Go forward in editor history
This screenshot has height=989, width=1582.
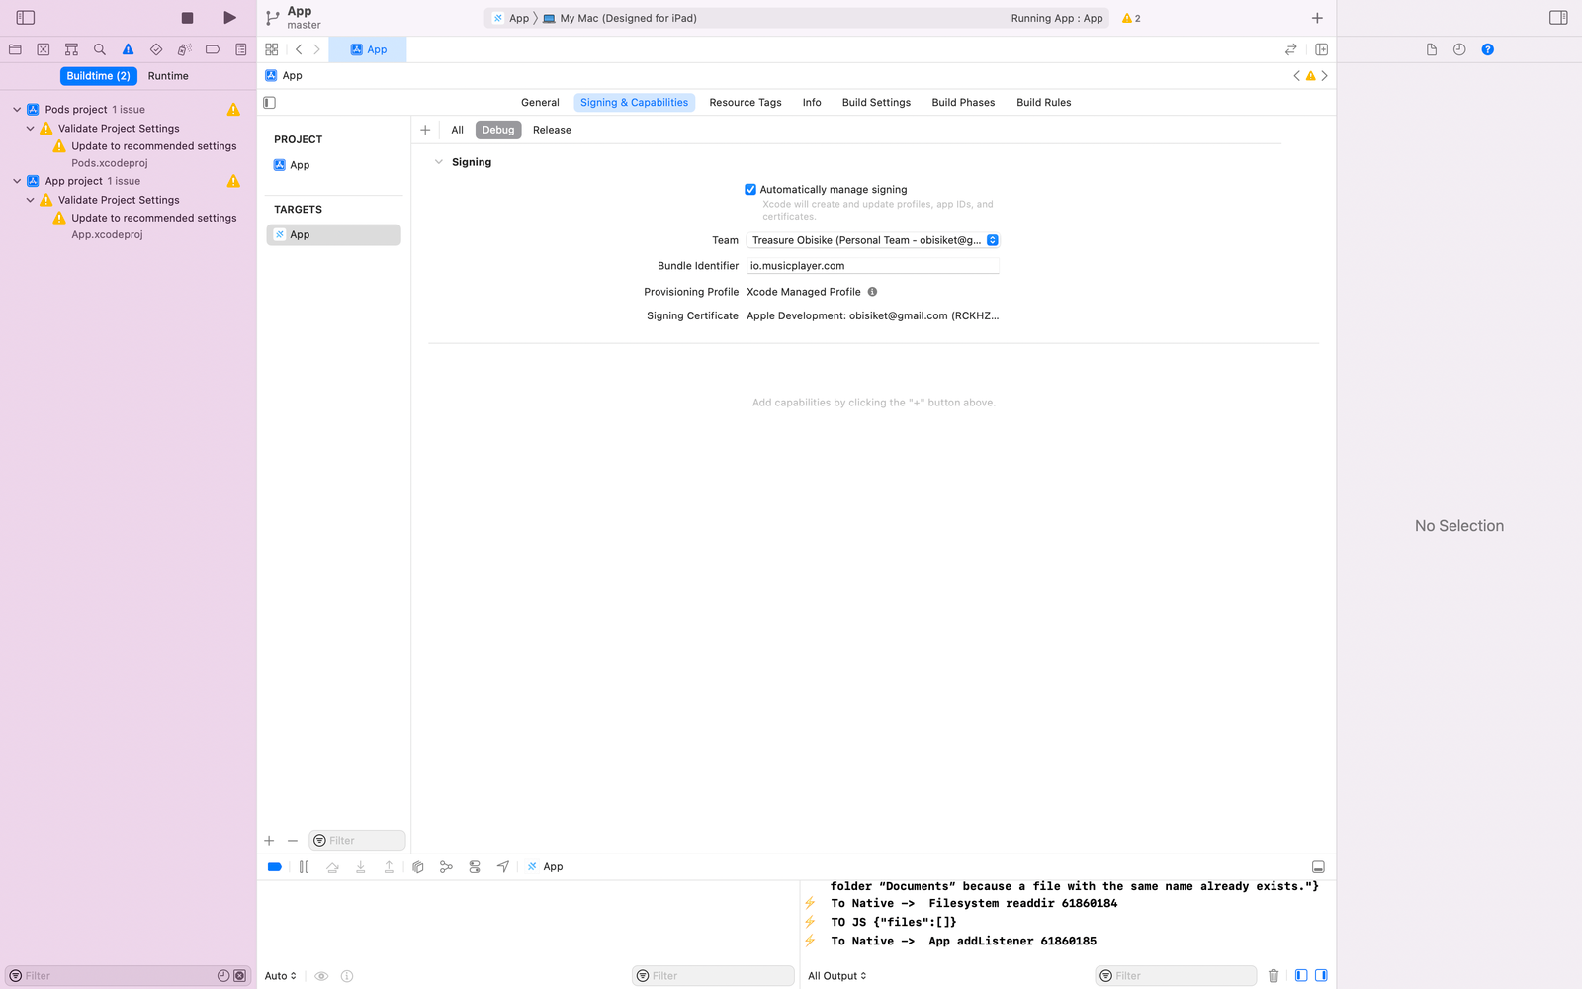pyautogui.click(x=316, y=49)
